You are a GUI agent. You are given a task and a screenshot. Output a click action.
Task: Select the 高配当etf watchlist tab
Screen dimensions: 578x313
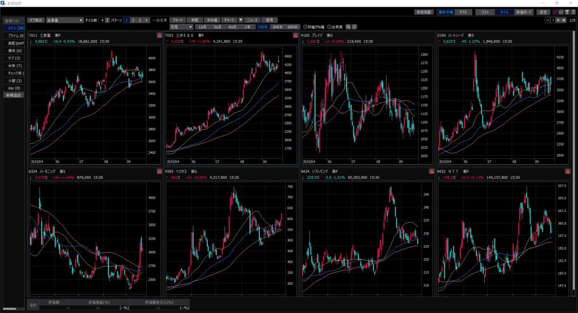pyautogui.click(x=14, y=43)
